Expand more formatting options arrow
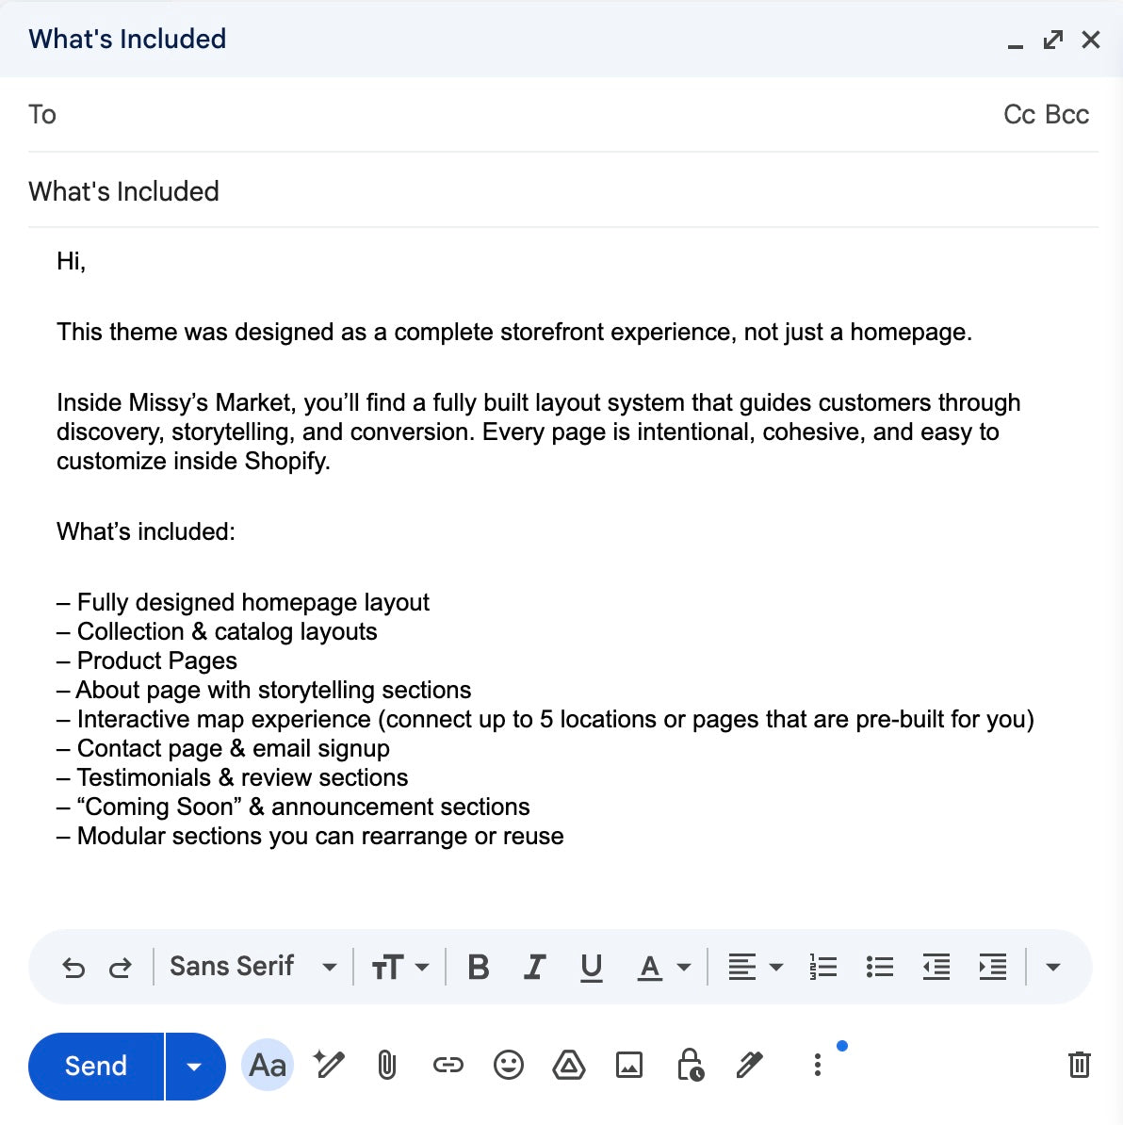This screenshot has height=1125, width=1123. (x=1053, y=968)
